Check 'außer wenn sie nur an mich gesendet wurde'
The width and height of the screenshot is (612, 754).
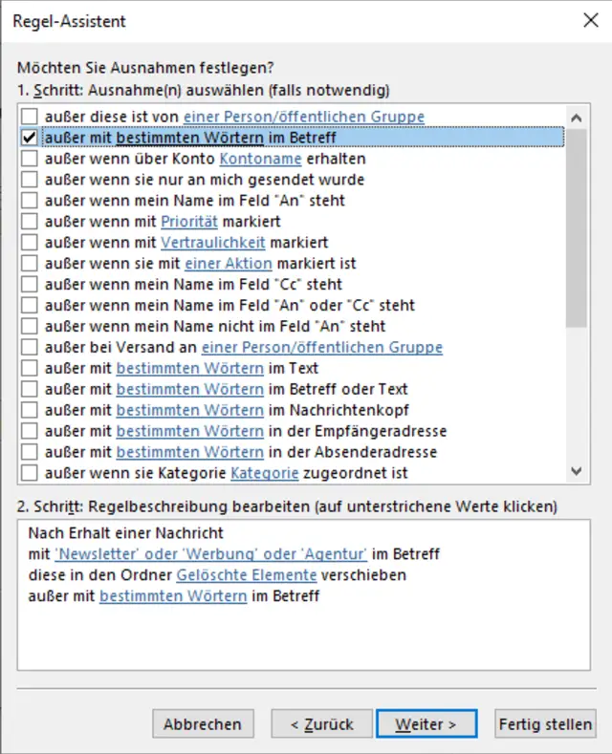30,180
